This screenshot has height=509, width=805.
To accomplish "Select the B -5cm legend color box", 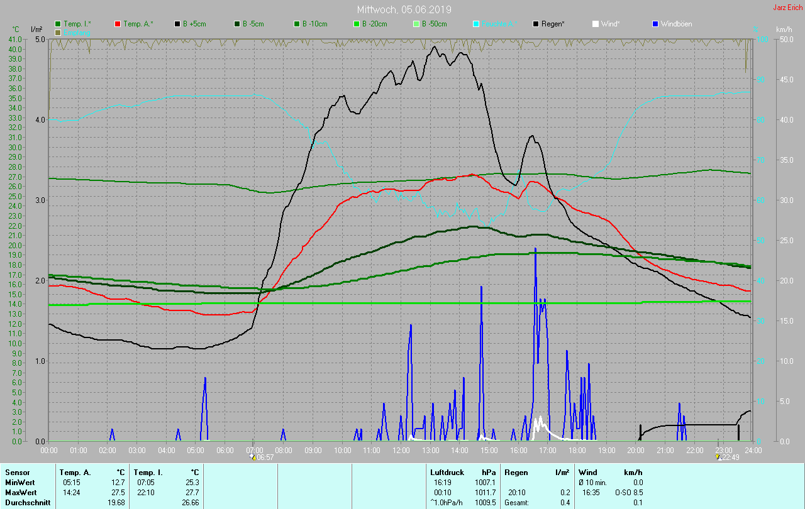I will (237, 24).
